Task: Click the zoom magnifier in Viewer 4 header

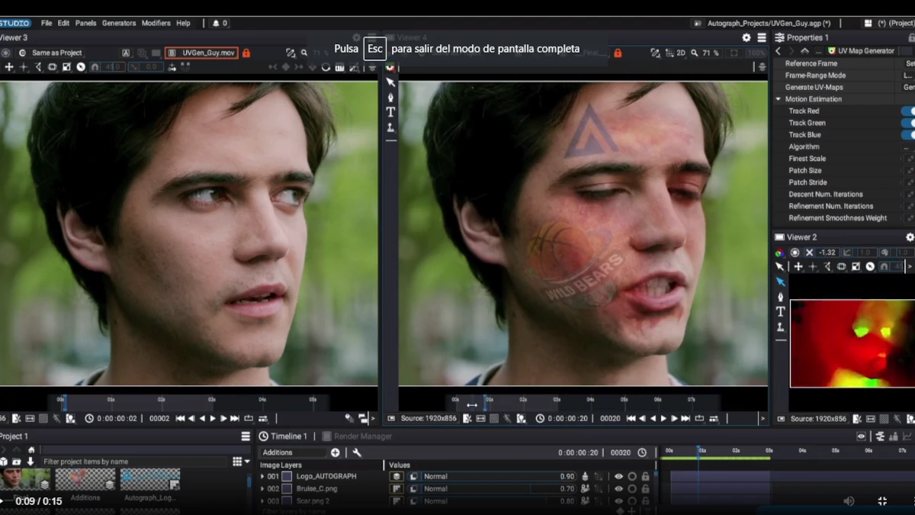Action: (x=694, y=53)
